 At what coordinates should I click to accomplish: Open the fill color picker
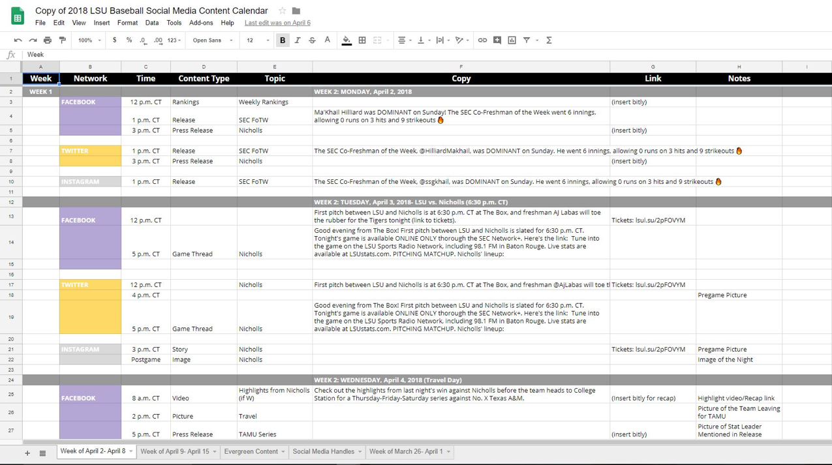[347, 40]
